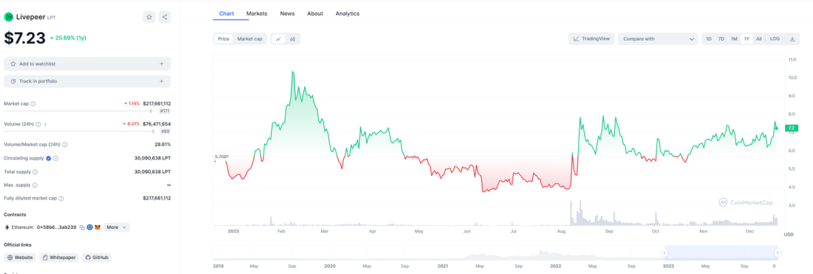Viewport: 813px width, 274px height.
Task: Click the MetaMask fox icon
Action: click(97, 227)
